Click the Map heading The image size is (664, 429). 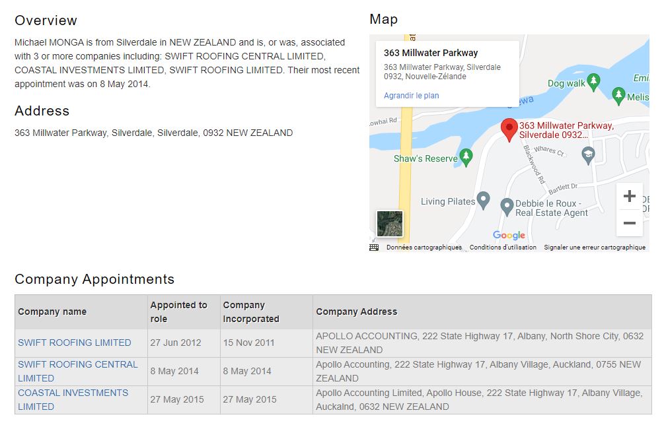pos(384,19)
